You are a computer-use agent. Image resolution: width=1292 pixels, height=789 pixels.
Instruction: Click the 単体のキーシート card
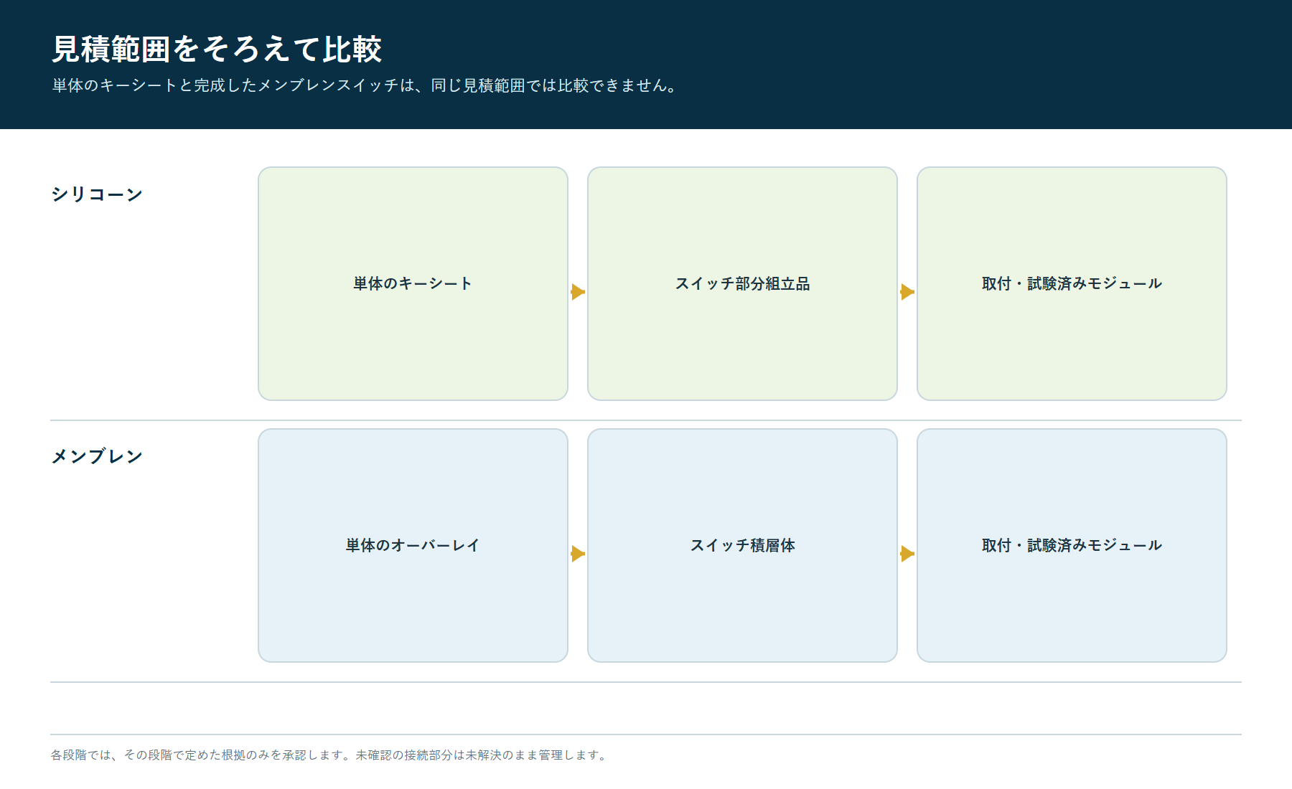click(x=413, y=283)
